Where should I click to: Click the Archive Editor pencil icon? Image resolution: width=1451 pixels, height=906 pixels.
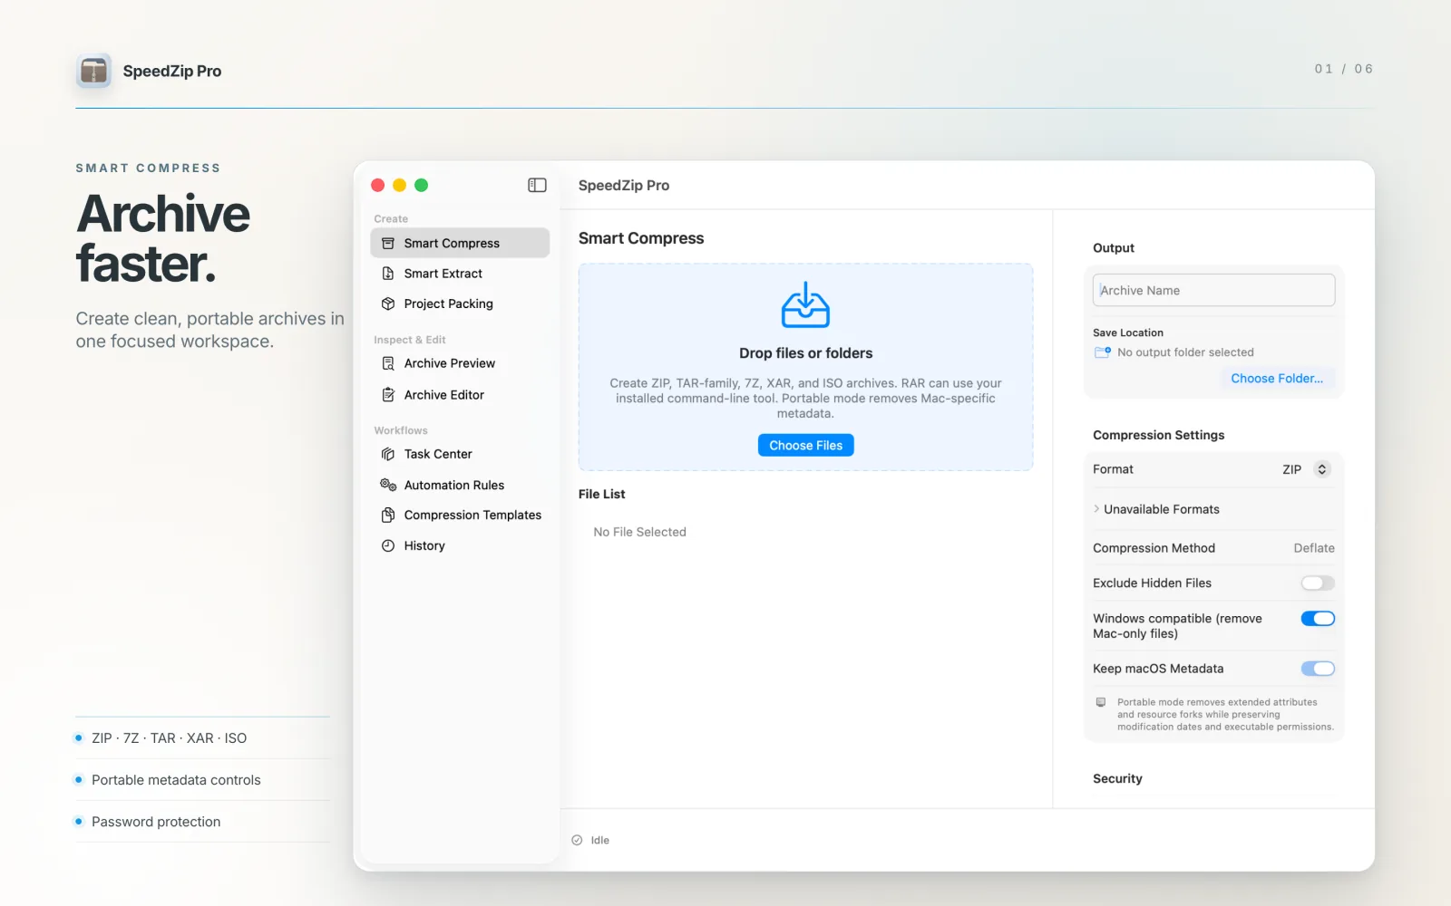tap(388, 395)
